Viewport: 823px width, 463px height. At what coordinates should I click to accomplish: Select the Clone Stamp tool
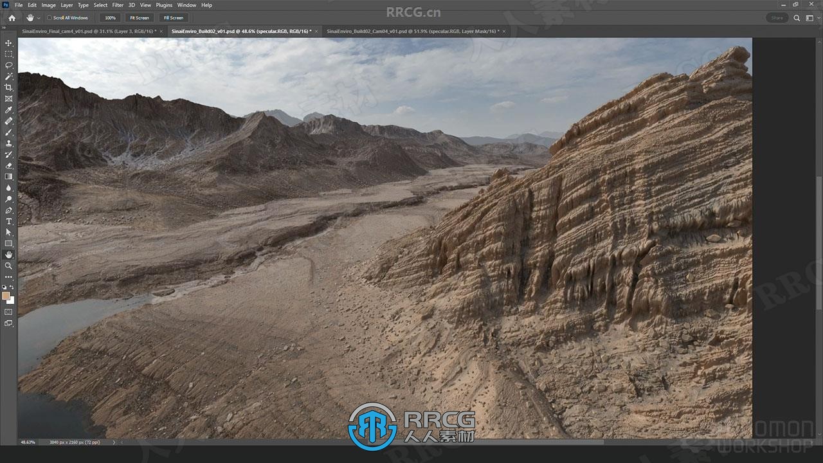[8, 143]
